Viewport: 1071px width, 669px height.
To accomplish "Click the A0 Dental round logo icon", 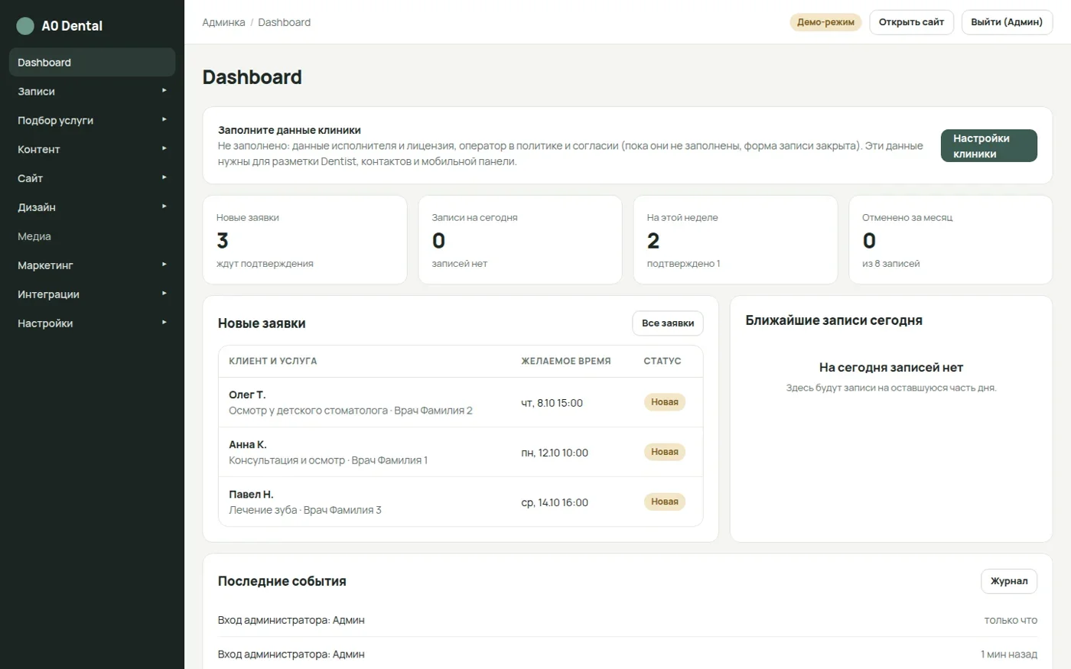I will pos(25,26).
